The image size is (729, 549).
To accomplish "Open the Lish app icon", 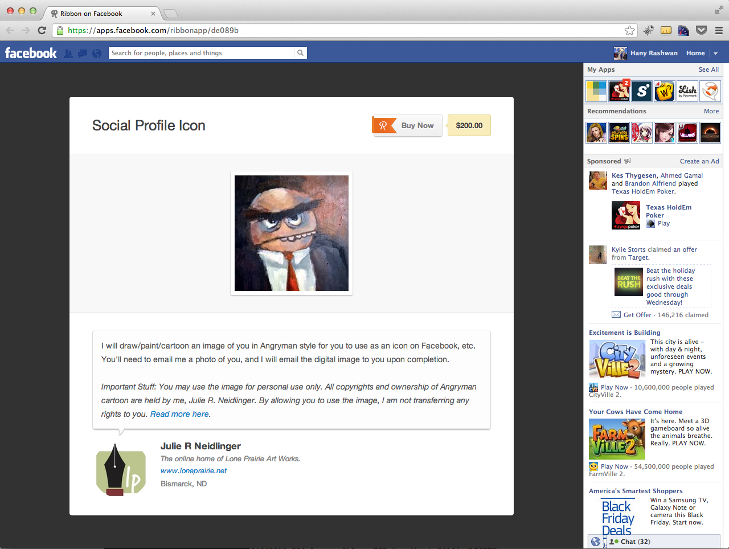I will [687, 91].
